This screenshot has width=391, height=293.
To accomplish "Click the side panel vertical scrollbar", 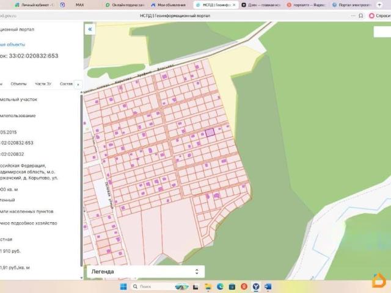I will point(81,180).
